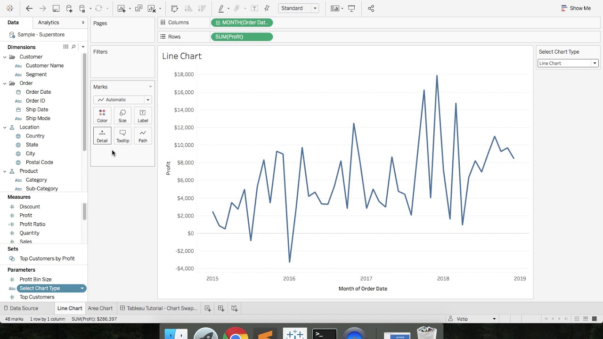Switch to the Area Chart sheet tab

pos(100,308)
